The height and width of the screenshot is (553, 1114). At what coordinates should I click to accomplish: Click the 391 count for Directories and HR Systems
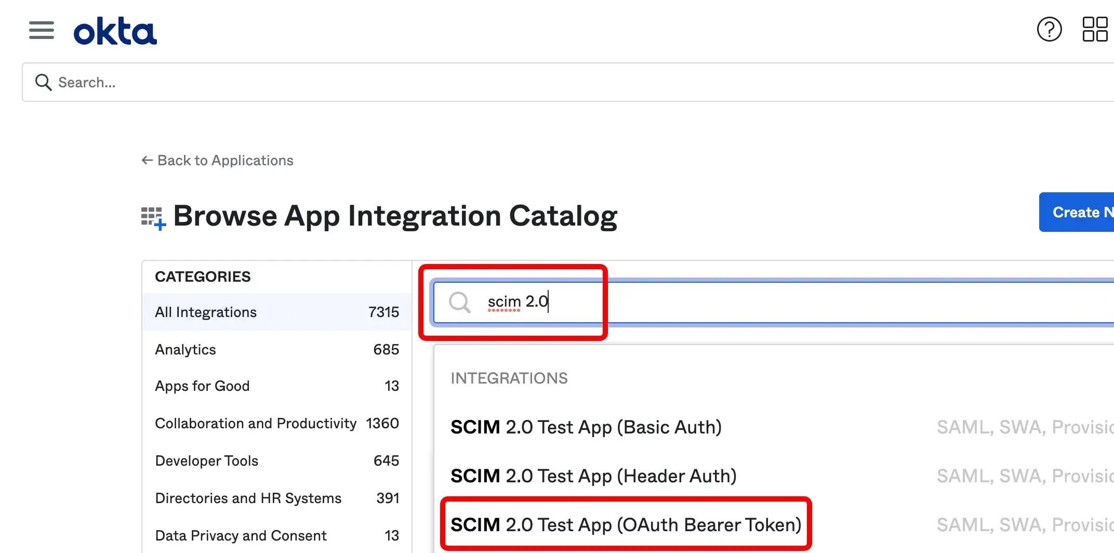[x=388, y=498]
